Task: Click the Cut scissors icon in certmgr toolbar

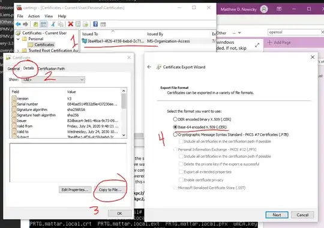Action: coord(53,24)
